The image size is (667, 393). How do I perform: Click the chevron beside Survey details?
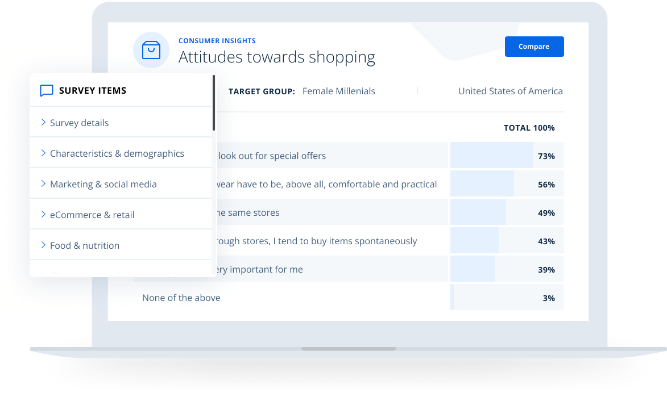(x=44, y=122)
